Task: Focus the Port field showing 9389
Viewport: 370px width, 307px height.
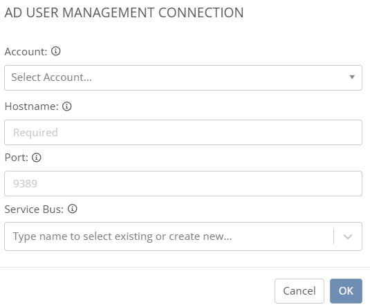Action: point(183,184)
